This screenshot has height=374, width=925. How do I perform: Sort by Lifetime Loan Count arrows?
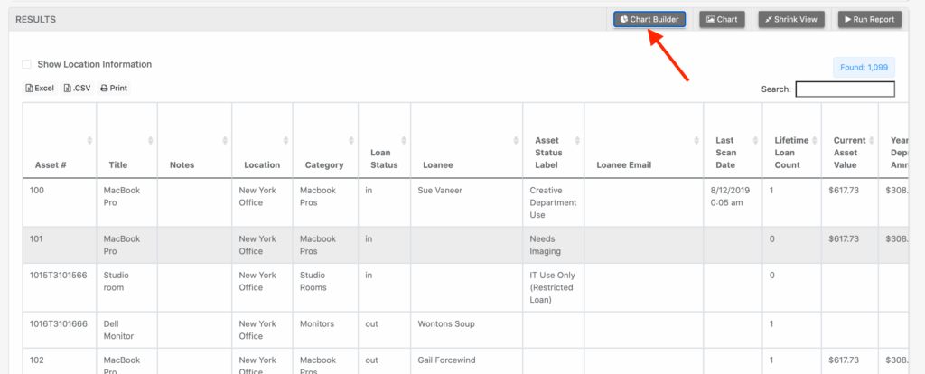pyautogui.click(x=815, y=140)
